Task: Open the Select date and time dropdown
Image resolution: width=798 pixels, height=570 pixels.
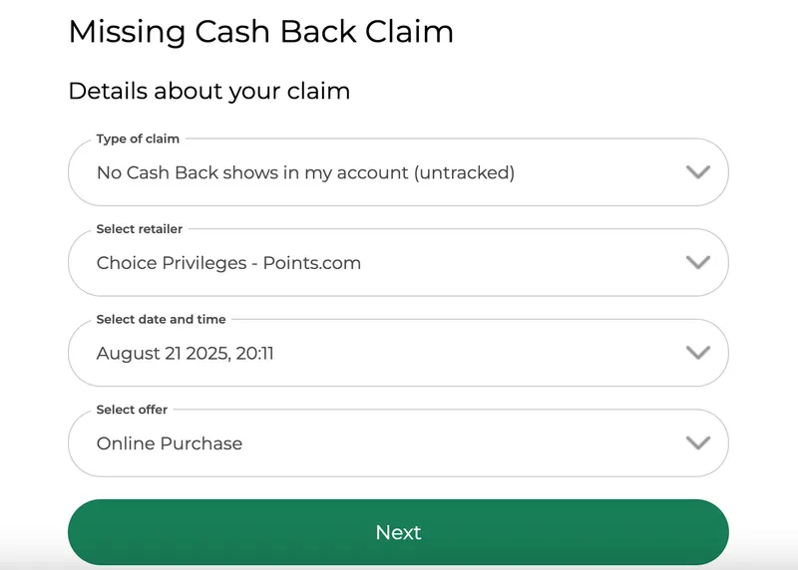Action: click(398, 353)
